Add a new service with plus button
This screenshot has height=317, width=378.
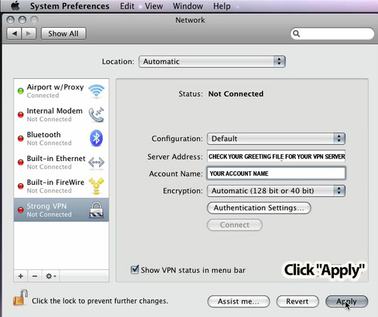coord(21,276)
